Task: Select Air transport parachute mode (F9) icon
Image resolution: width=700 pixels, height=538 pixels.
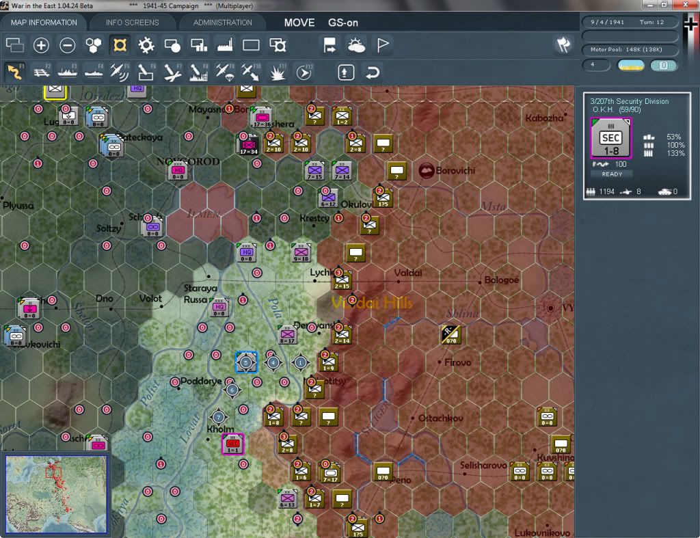Action: (225, 72)
